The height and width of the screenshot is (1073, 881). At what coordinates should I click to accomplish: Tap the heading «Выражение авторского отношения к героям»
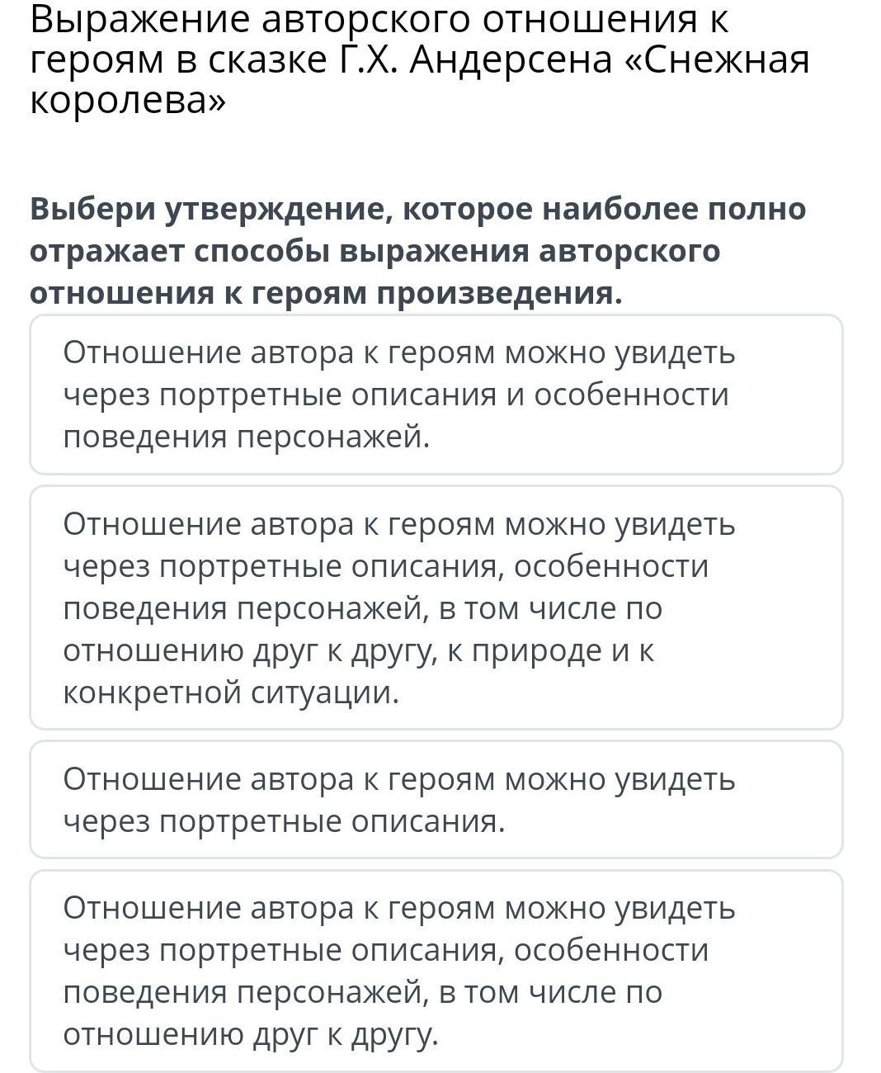point(379,39)
